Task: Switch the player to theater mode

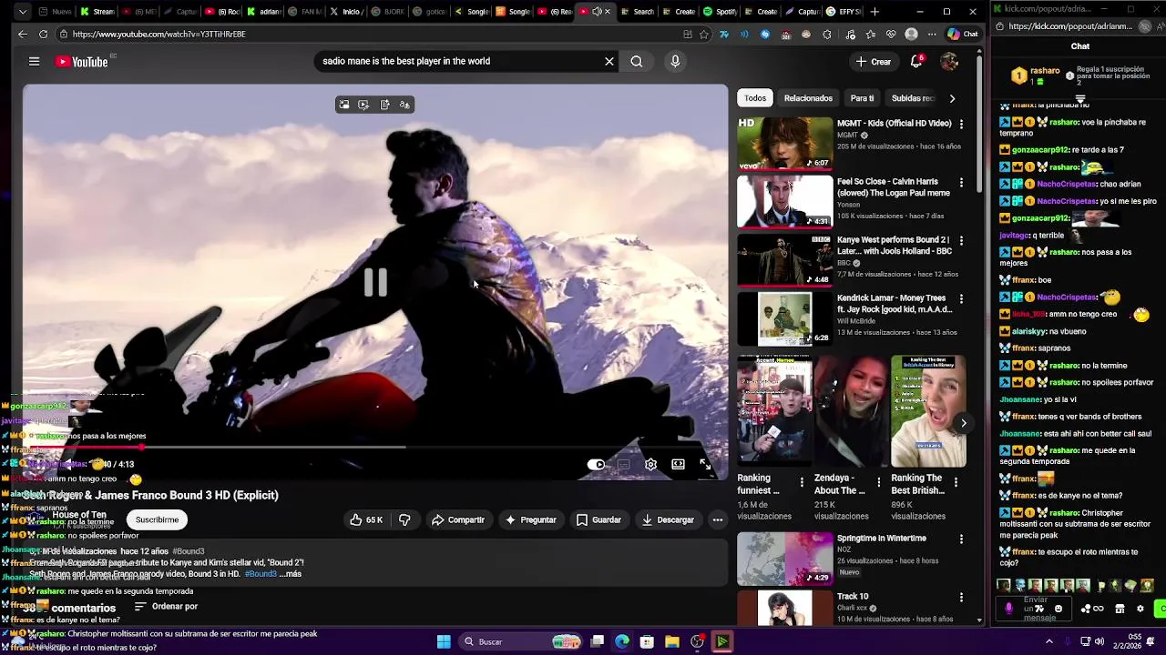Action: point(678,464)
